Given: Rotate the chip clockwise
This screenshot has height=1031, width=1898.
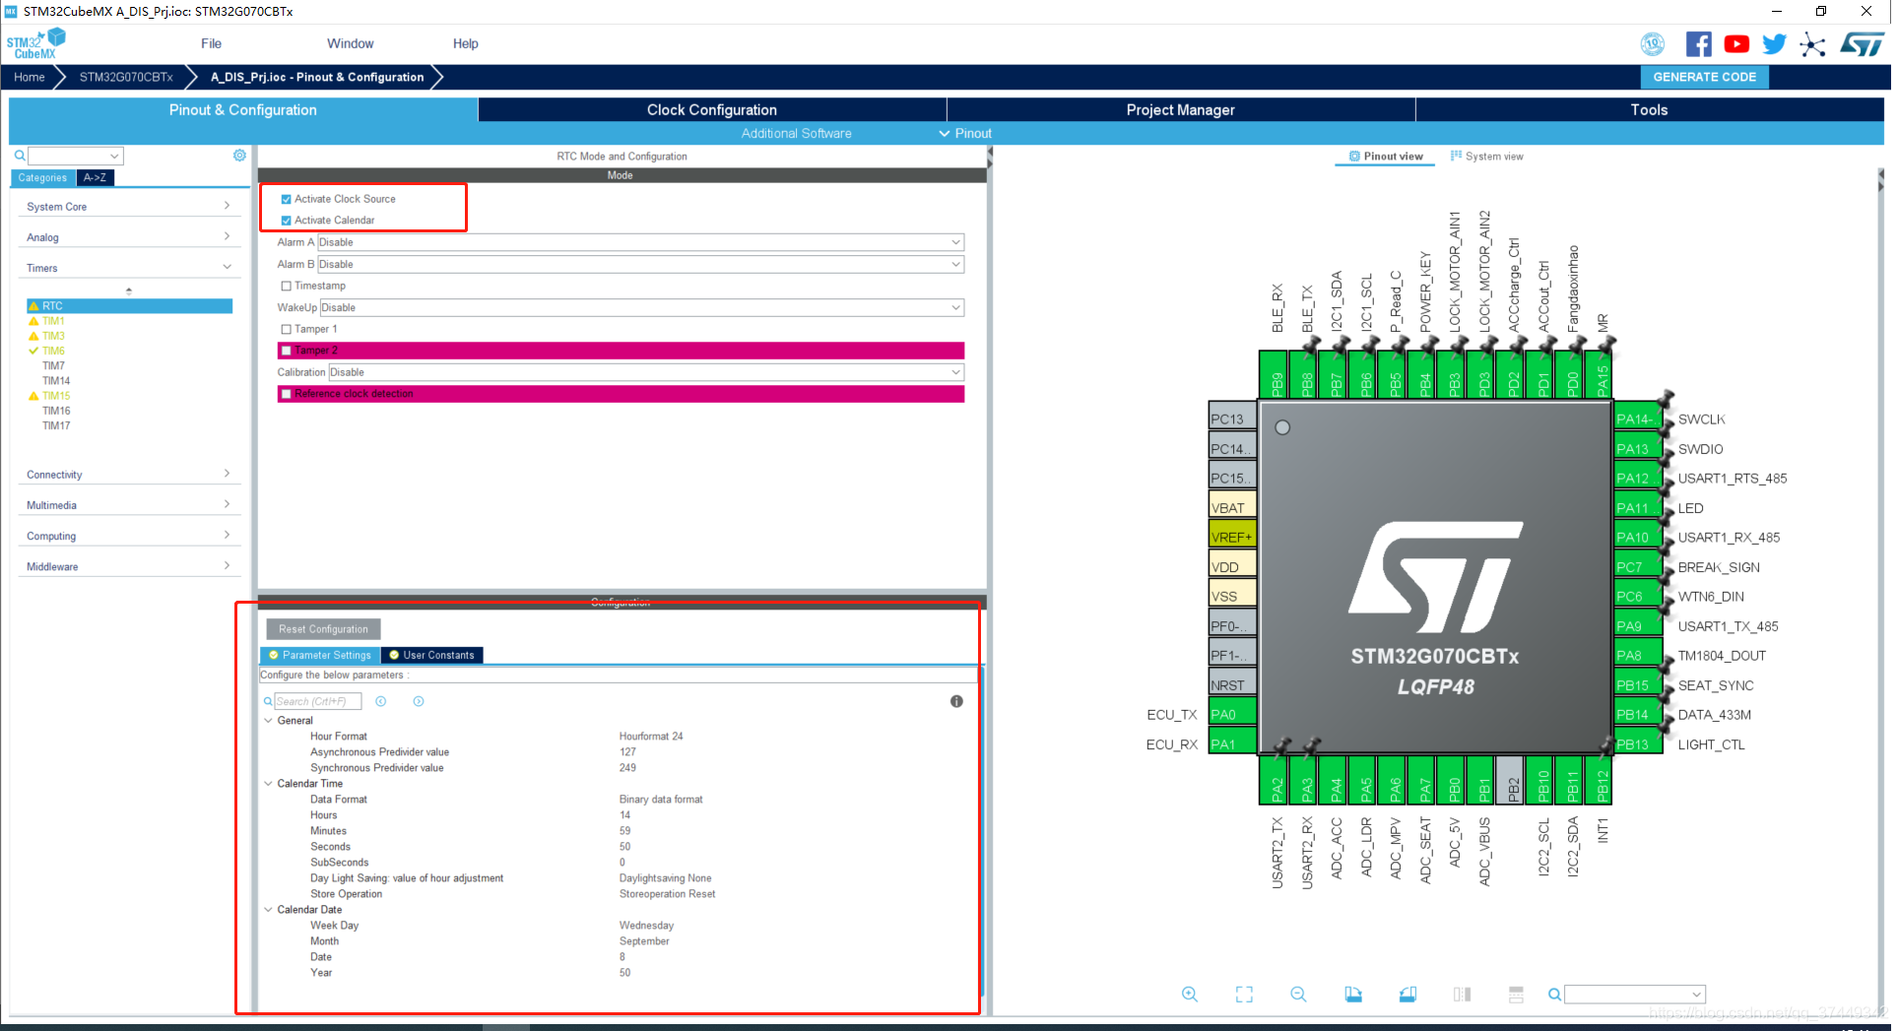Looking at the screenshot, I should [1353, 995].
